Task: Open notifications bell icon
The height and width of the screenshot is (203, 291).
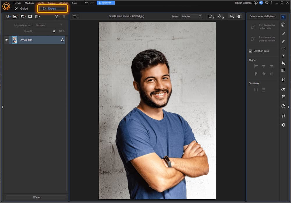Action: pyautogui.click(x=261, y=3)
